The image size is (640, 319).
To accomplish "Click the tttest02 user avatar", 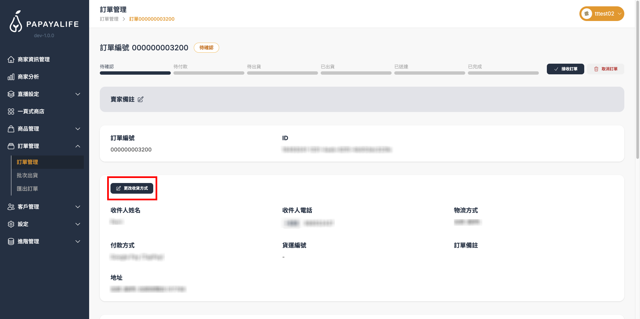I will pyautogui.click(x=586, y=14).
